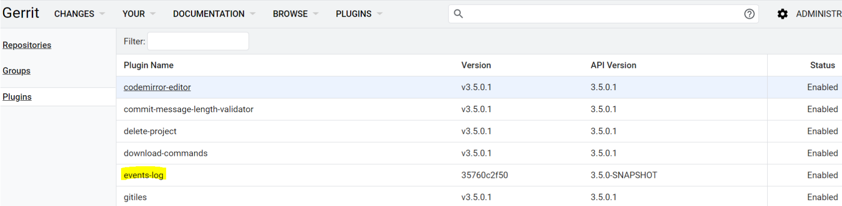Open the Repositories sidebar link
This screenshot has height=206, width=842.
click(x=27, y=45)
